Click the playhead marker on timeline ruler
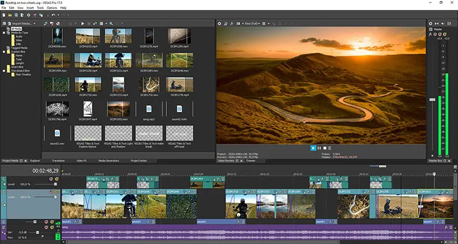458x244 pixels. [x=434, y=174]
